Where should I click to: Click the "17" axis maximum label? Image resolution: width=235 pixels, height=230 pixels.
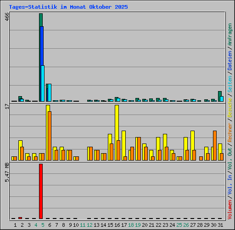[7, 106]
